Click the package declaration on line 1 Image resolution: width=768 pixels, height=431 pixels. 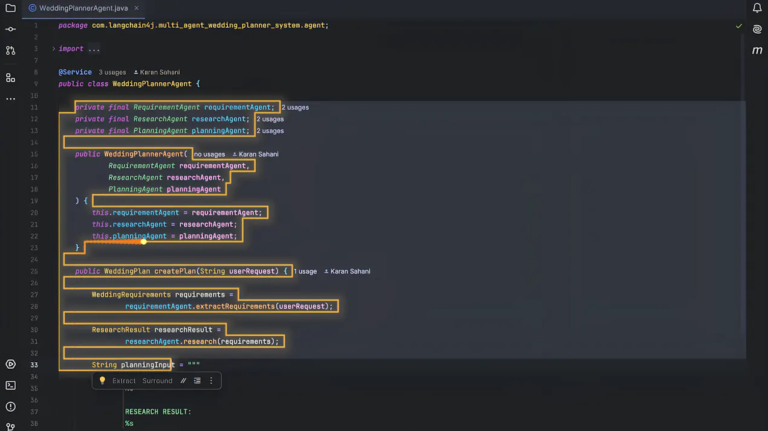click(194, 25)
